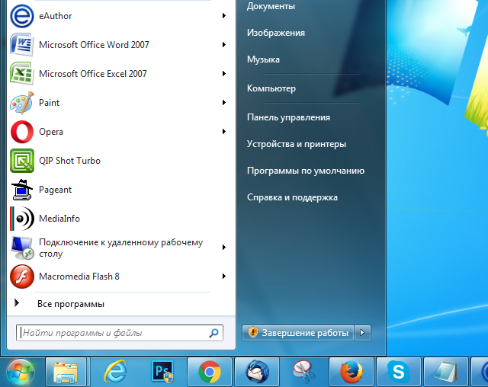Select the Microsoft Office Excel 2007 label

click(x=93, y=74)
